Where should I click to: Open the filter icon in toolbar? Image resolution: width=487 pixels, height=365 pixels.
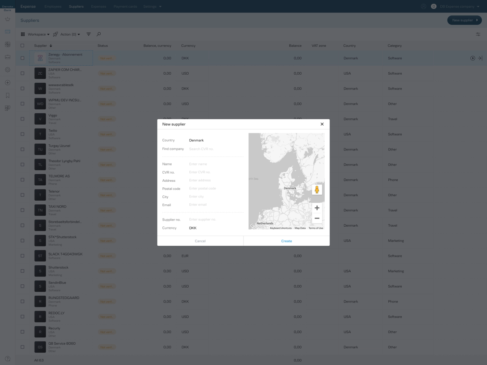pos(88,34)
